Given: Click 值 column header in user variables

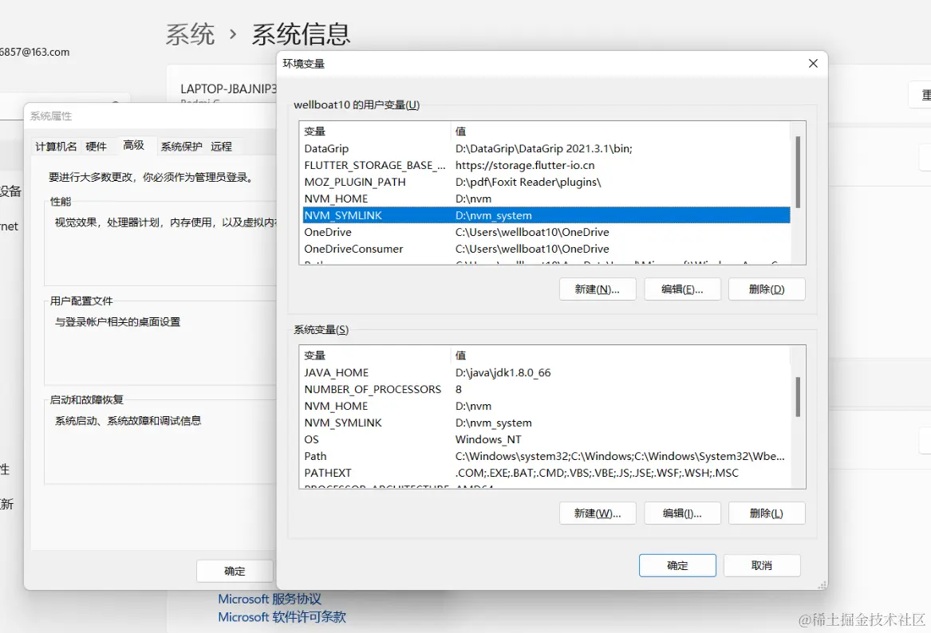Looking at the screenshot, I should point(620,131).
